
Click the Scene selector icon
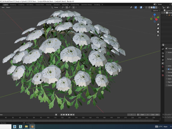[x=155, y=4]
